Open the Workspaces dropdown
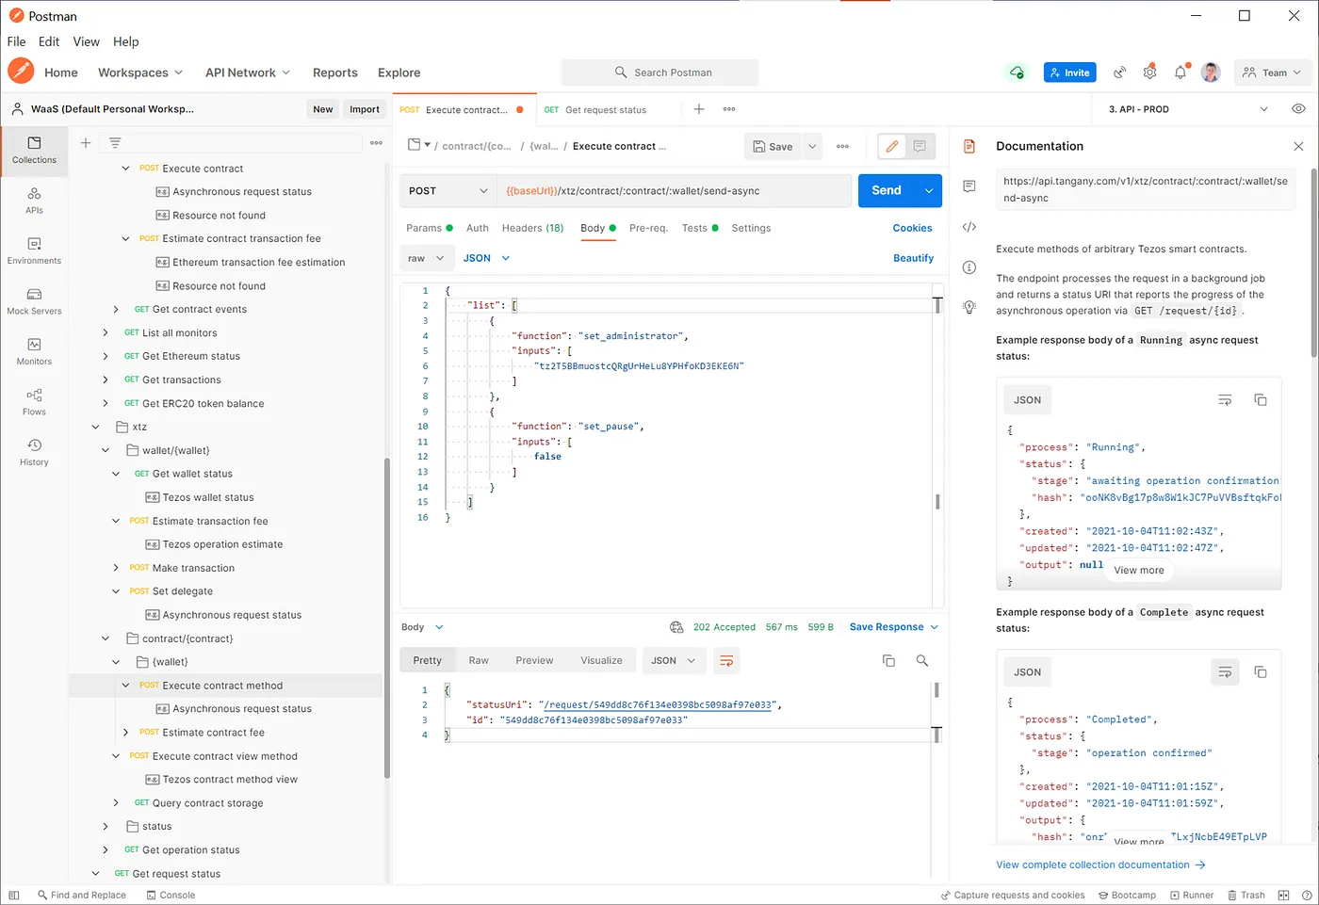The height and width of the screenshot is (905, 1319). pyautogui.click(x=140, y=73)
